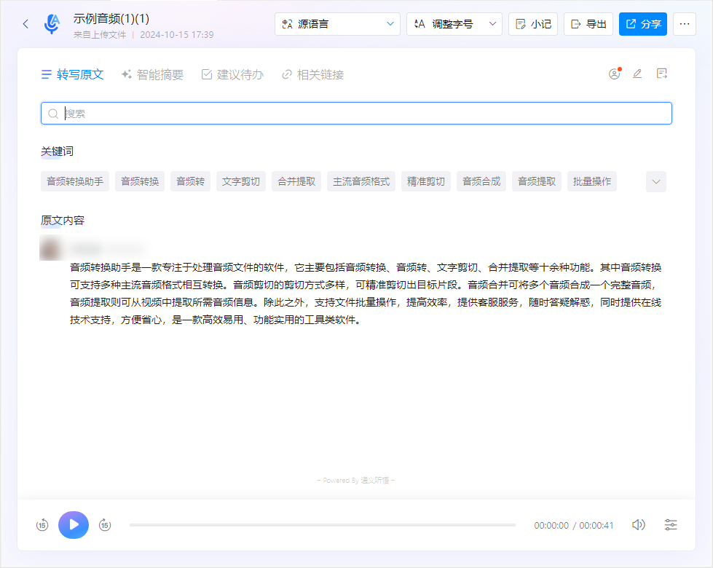Click the 00:00:41 total duration text
This screenshot has height=568, width=713.
click(x=596, y=526)
